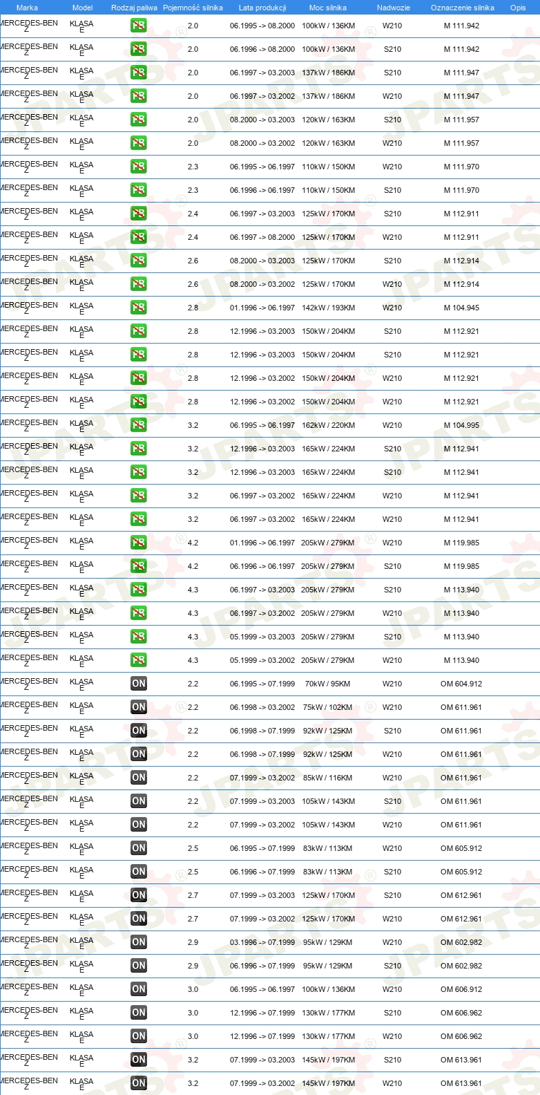
Task: Click OM 605.912 in the W210 row
Action: [x=461, y=848]
